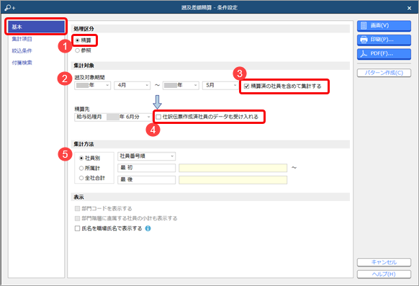The height and width of the screenshot is (286, 419).
Task: Open the 給与処理月 6月分 dropdown
Action: tap(113, 117)
